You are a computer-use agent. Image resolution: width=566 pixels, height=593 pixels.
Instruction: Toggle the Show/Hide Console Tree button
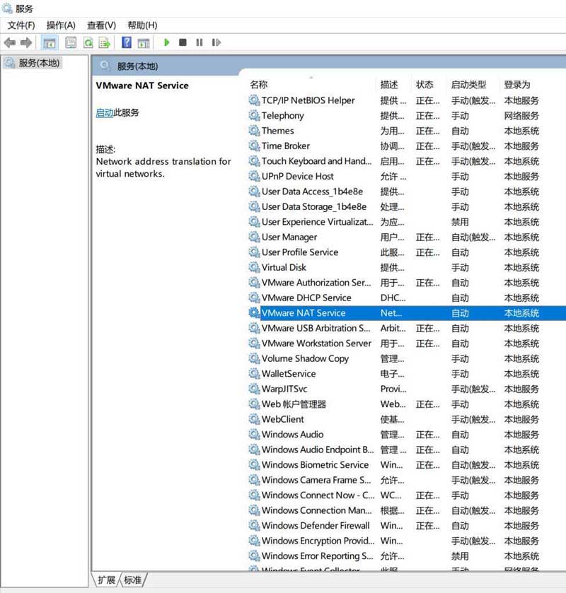[50, 42]
